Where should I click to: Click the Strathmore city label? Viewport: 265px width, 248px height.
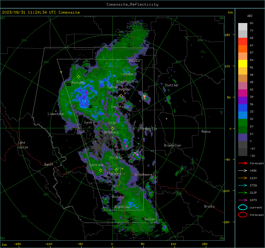[143, 175]
